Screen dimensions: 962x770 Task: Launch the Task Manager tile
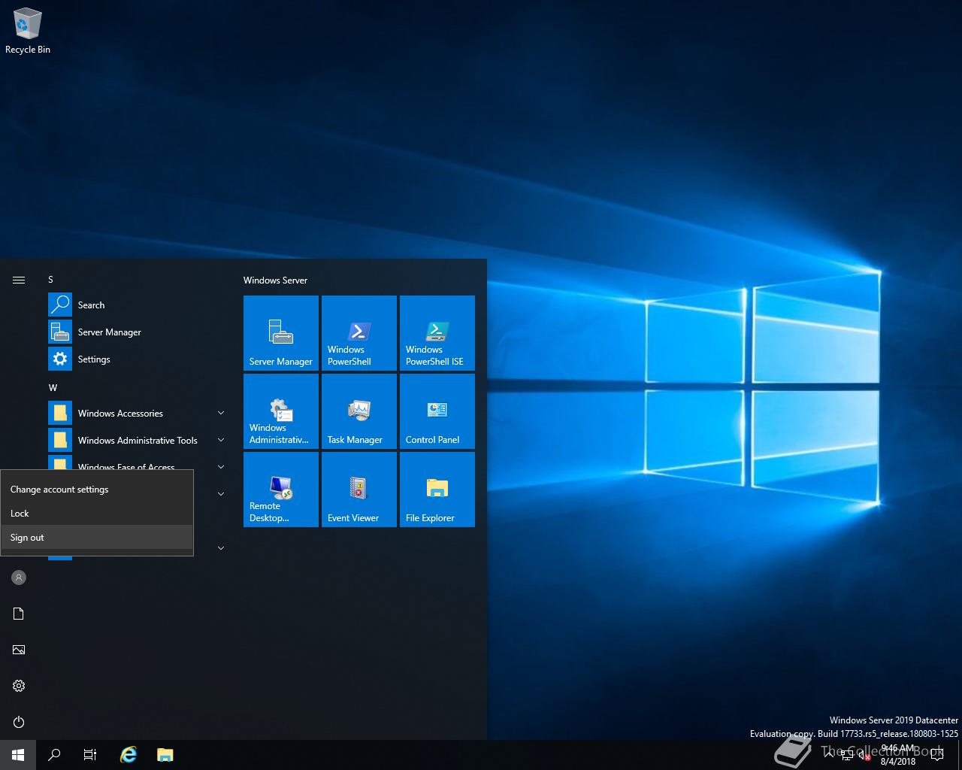tap(359, 411)
